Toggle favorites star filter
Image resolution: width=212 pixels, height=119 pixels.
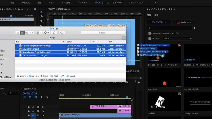(195, 28)
